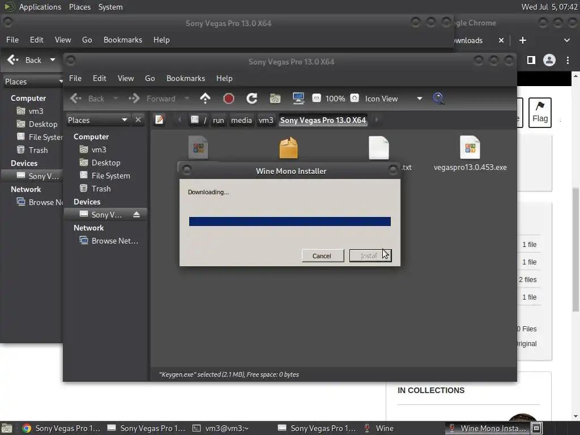This screenshot has width=580, height=435.
Task: Select the package archive file icon
Action: (x=288, y=148)
